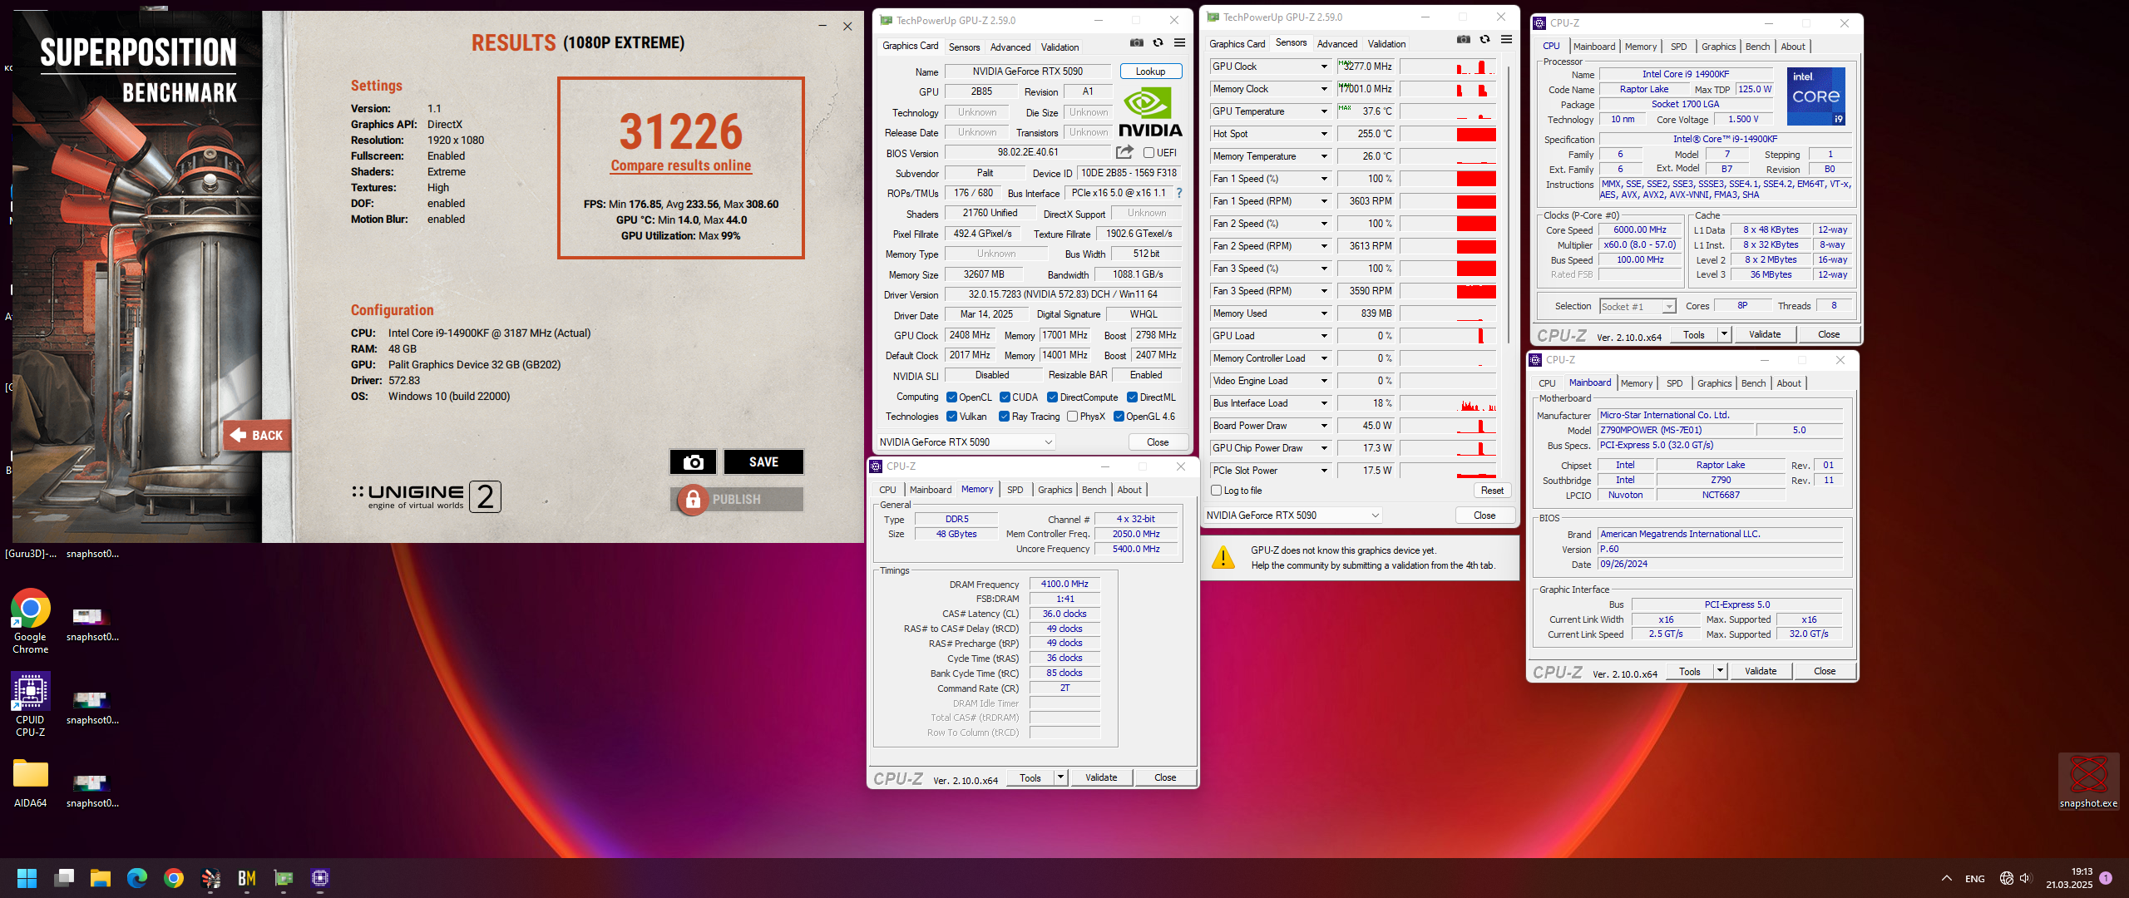Click the BIOS export share icon in GPU-Z

(1124, 152)
